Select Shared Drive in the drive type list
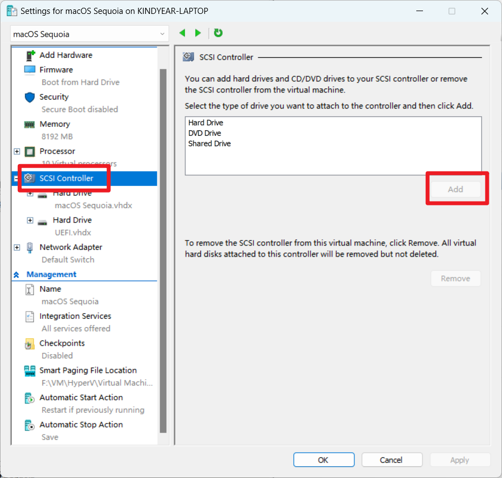502x478 pixels. pos(209,144)
